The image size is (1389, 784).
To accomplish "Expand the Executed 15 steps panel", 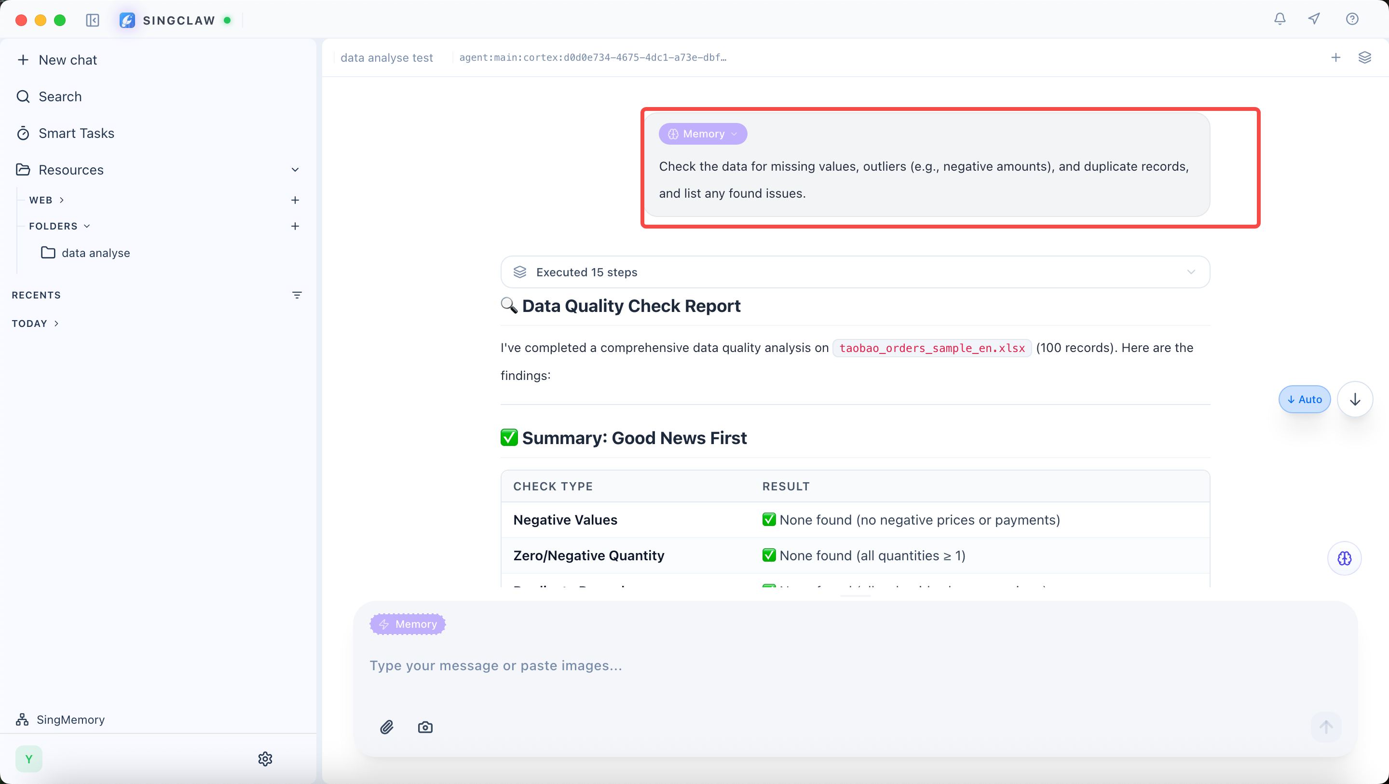I will coord(855,272).
